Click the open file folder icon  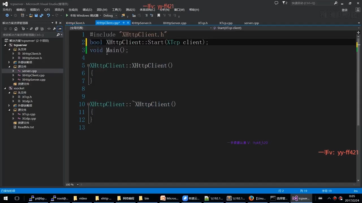tap(31, 16)
